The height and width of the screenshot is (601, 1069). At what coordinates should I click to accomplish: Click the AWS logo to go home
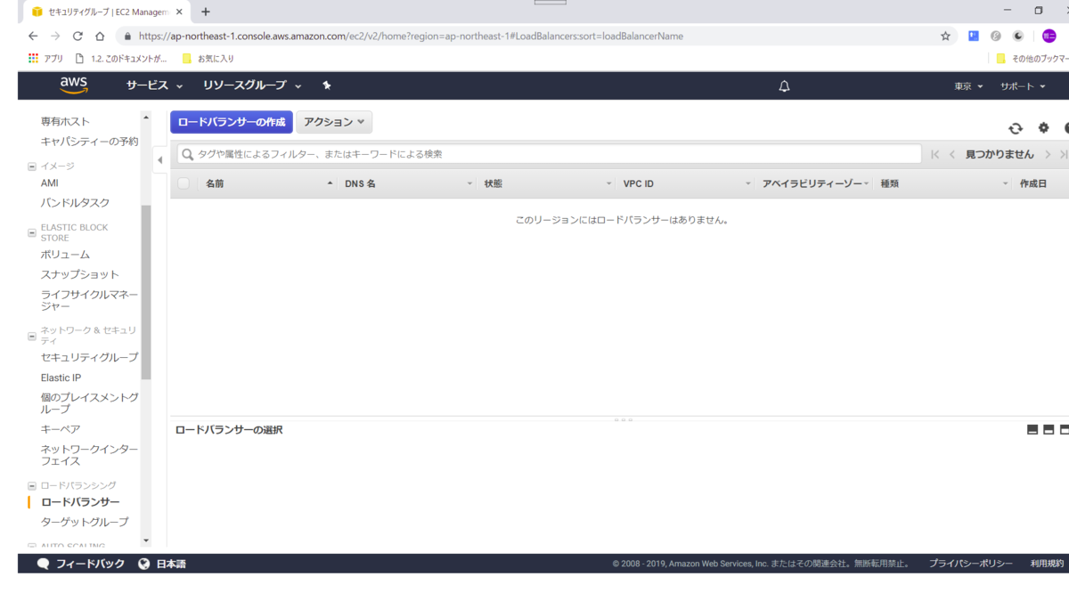[73, 85]
